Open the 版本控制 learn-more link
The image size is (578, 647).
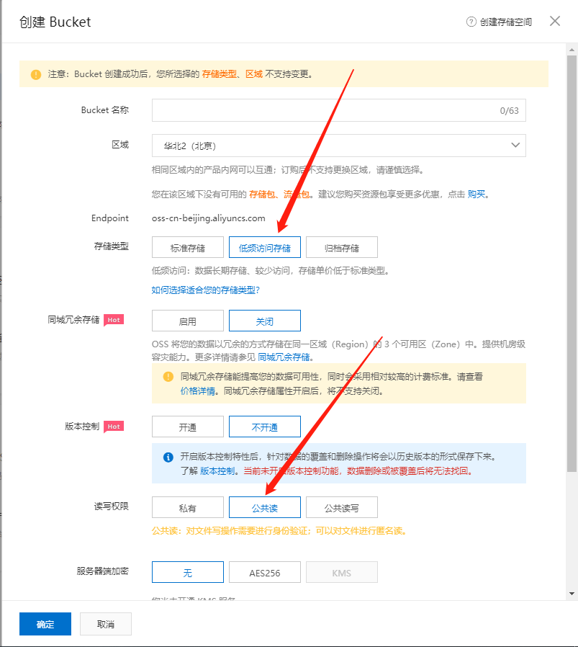click(x=217, y=470)
